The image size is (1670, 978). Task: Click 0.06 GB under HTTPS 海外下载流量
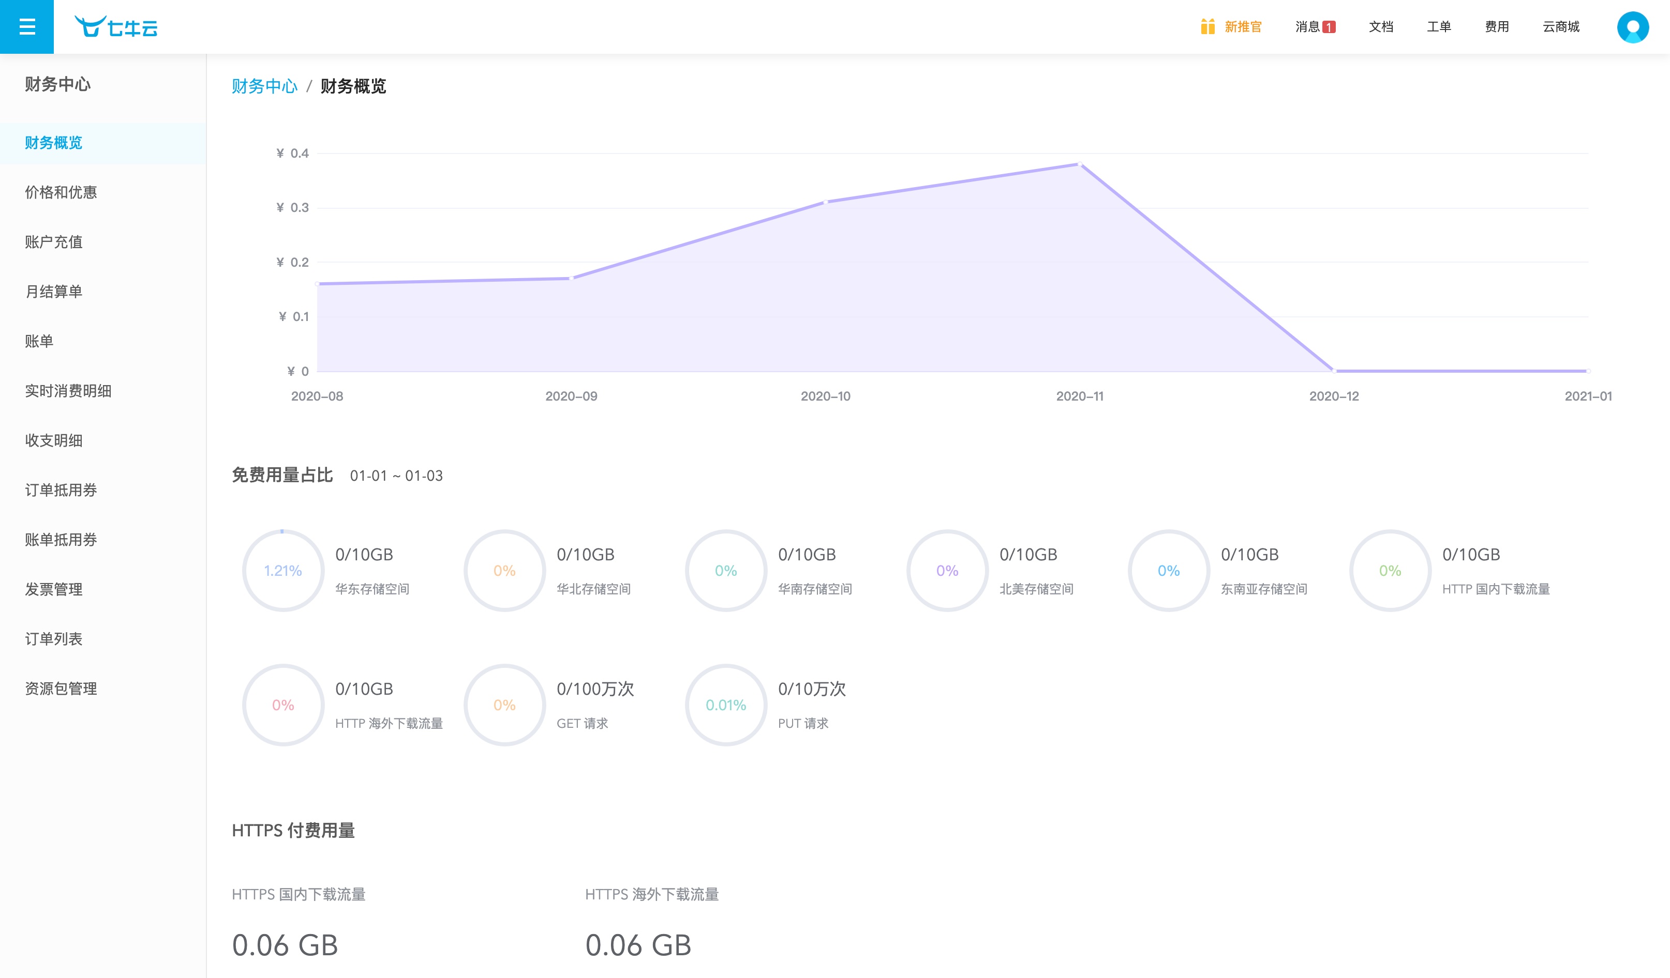tap(638, 945)
